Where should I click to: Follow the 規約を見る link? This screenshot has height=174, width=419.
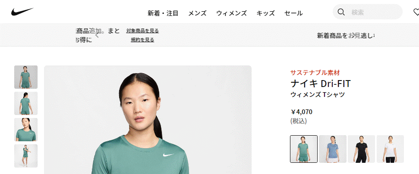(x=142, y=40)
